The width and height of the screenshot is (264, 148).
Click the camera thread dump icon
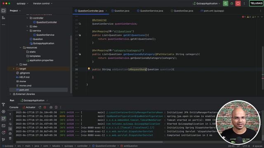pyautogui.click(x=51, y=107)
